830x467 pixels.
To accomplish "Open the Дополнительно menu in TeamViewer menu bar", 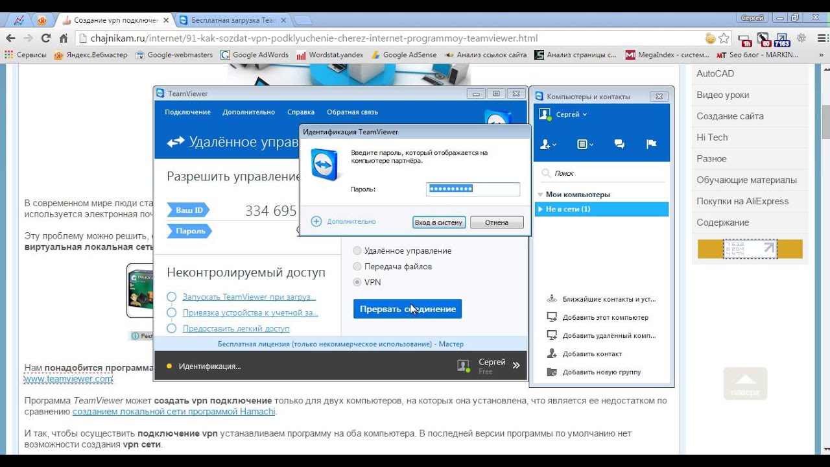I will [249, 112].
